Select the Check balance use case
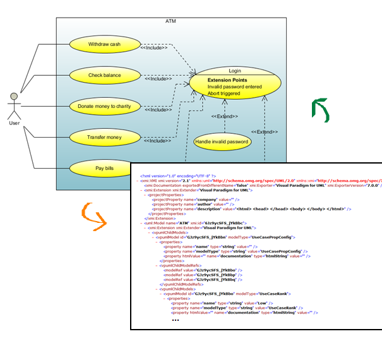 [104, 75]
